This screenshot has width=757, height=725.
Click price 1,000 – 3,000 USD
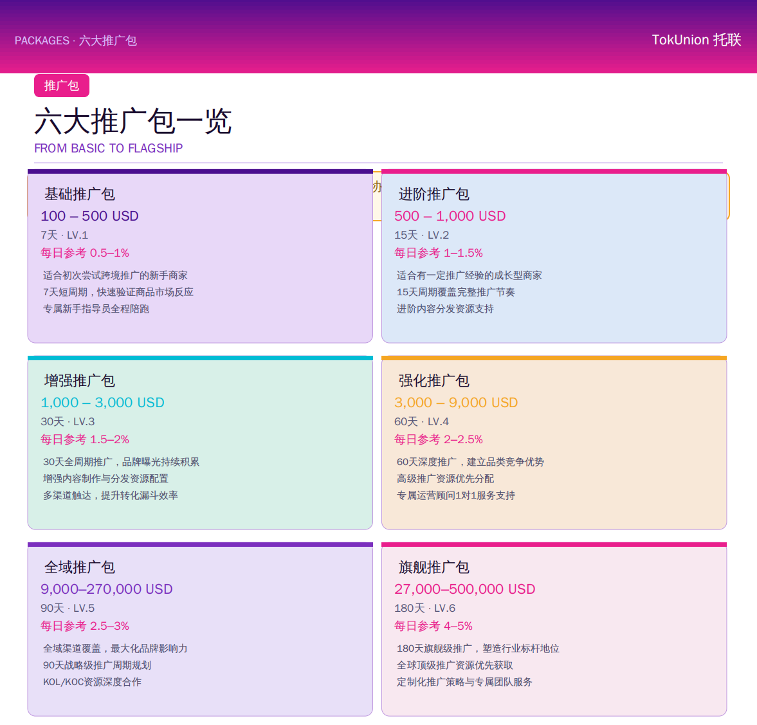point(102,402)
